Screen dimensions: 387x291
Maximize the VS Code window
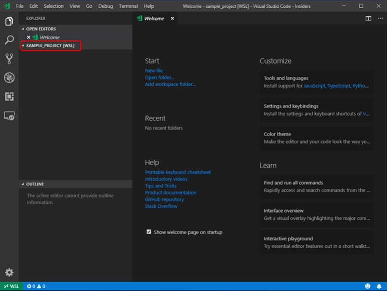pyautogui.click(x=361, y=6)
